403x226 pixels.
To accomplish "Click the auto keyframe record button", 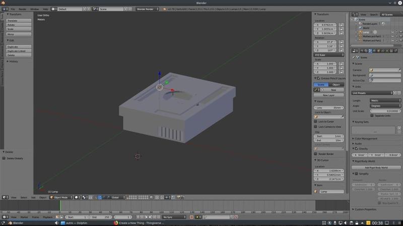I will [191, 217].
